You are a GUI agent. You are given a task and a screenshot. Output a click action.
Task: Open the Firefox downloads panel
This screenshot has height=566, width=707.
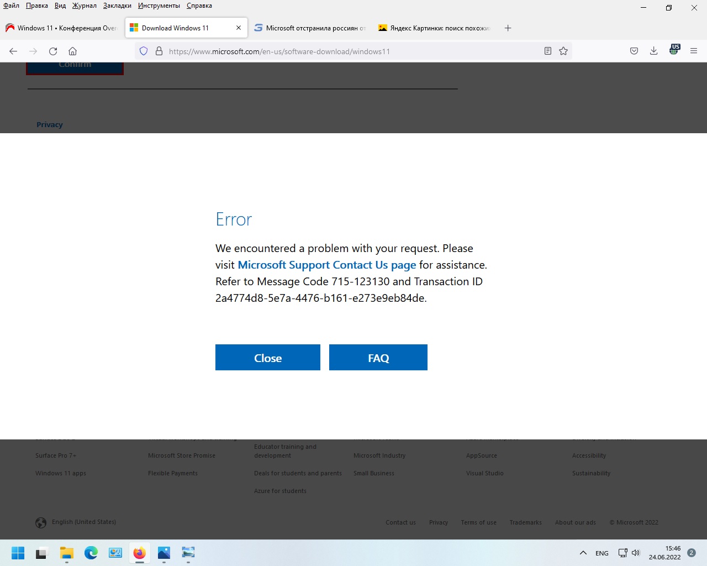click(653, 51)
